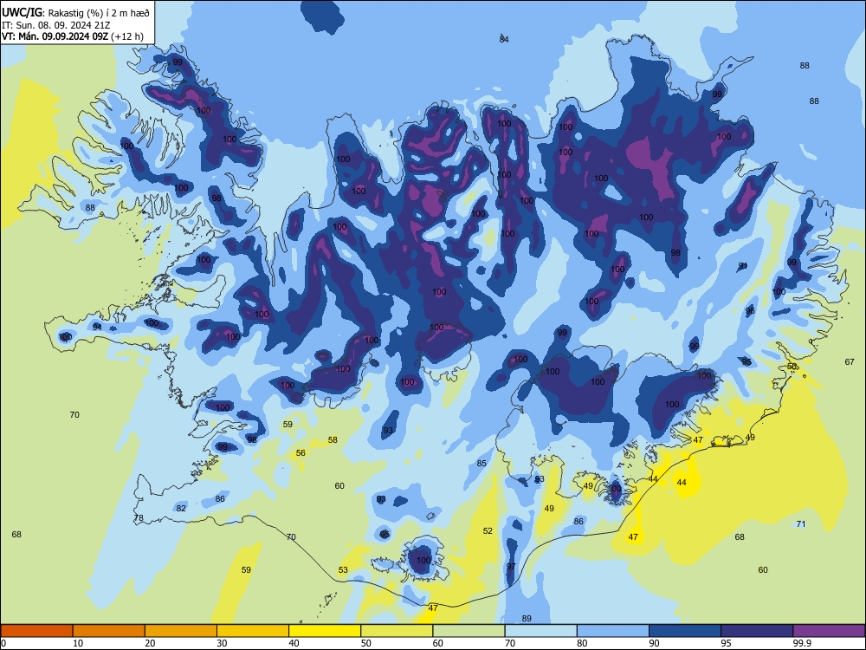Click the medium blue 80–90 legend swatch

pyautogui.click(x=613, y=631)
